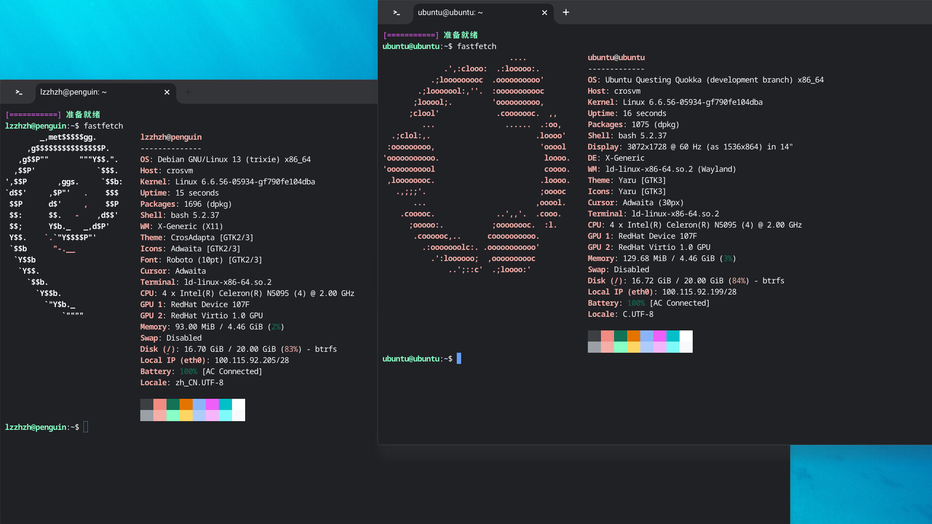Click the terminal prompt icon in penguin window
This screenshot has height=524, width=932.
pos(19,92)
